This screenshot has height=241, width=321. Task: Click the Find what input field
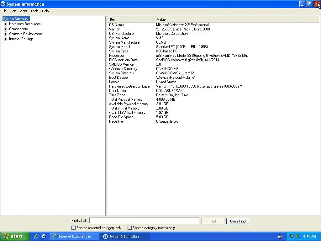click(x=144, y=221)
